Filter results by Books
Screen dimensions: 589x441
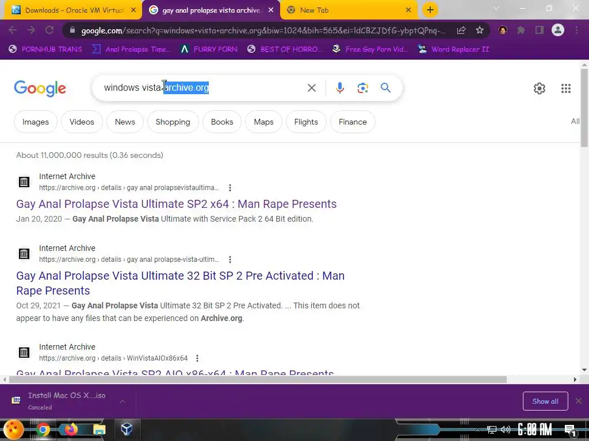[222, 122]
